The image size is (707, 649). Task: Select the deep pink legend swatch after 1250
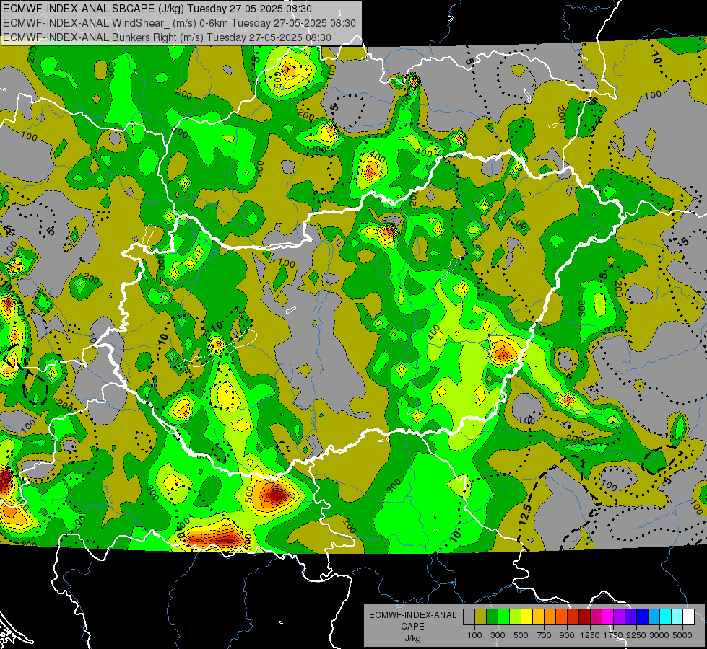tap(596, 617)
